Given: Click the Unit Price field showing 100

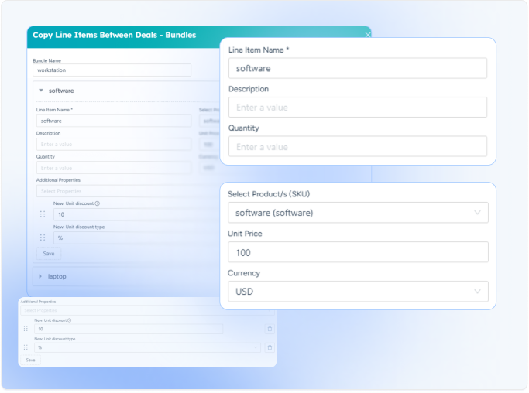Looking at the screenshot, I should point(358,252).
